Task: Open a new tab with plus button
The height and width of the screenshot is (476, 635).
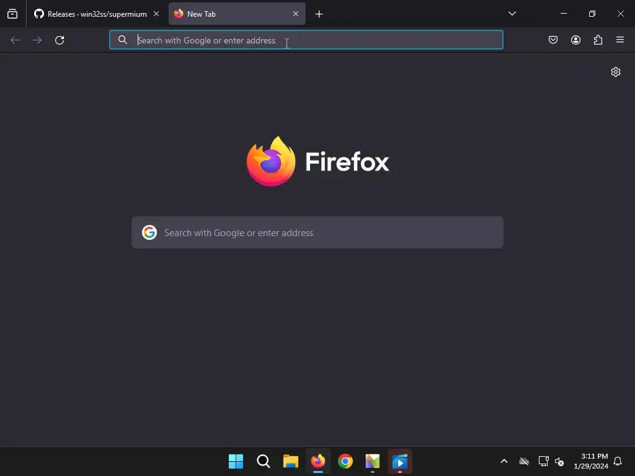Action: 319,14
